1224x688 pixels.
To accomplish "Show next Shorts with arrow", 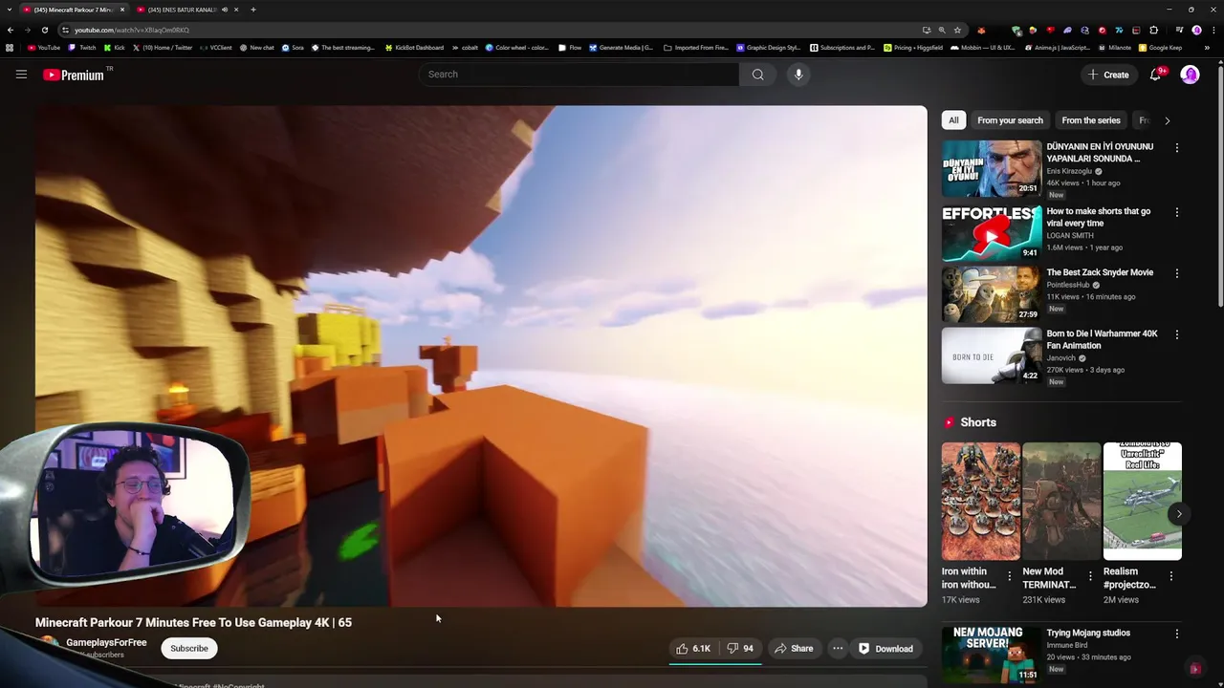I will click(x=1179, y=514).
